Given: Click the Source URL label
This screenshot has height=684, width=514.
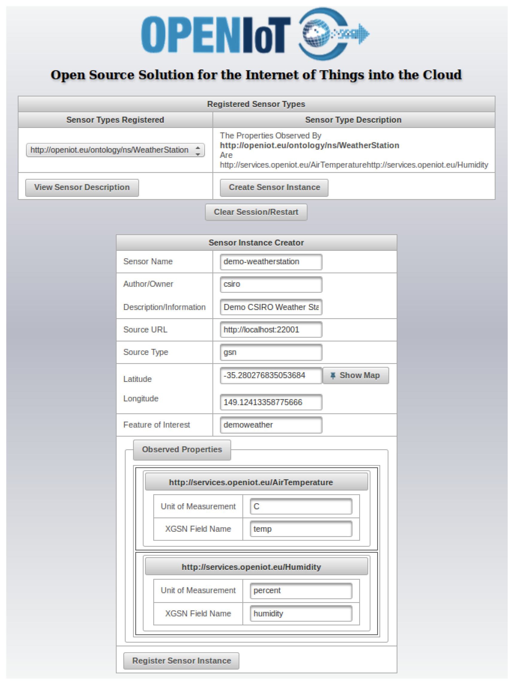Looking at the screenshot, I should point(145,330).
